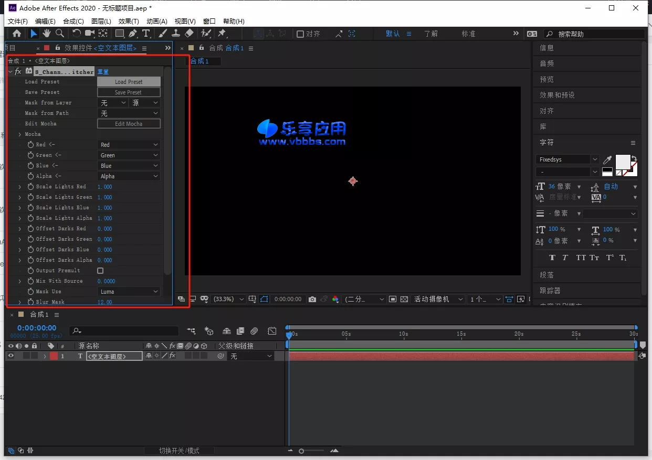Take a snapshot with the camera icon
The width and height of the screenshot is (652, 460).
click(312, 299)
